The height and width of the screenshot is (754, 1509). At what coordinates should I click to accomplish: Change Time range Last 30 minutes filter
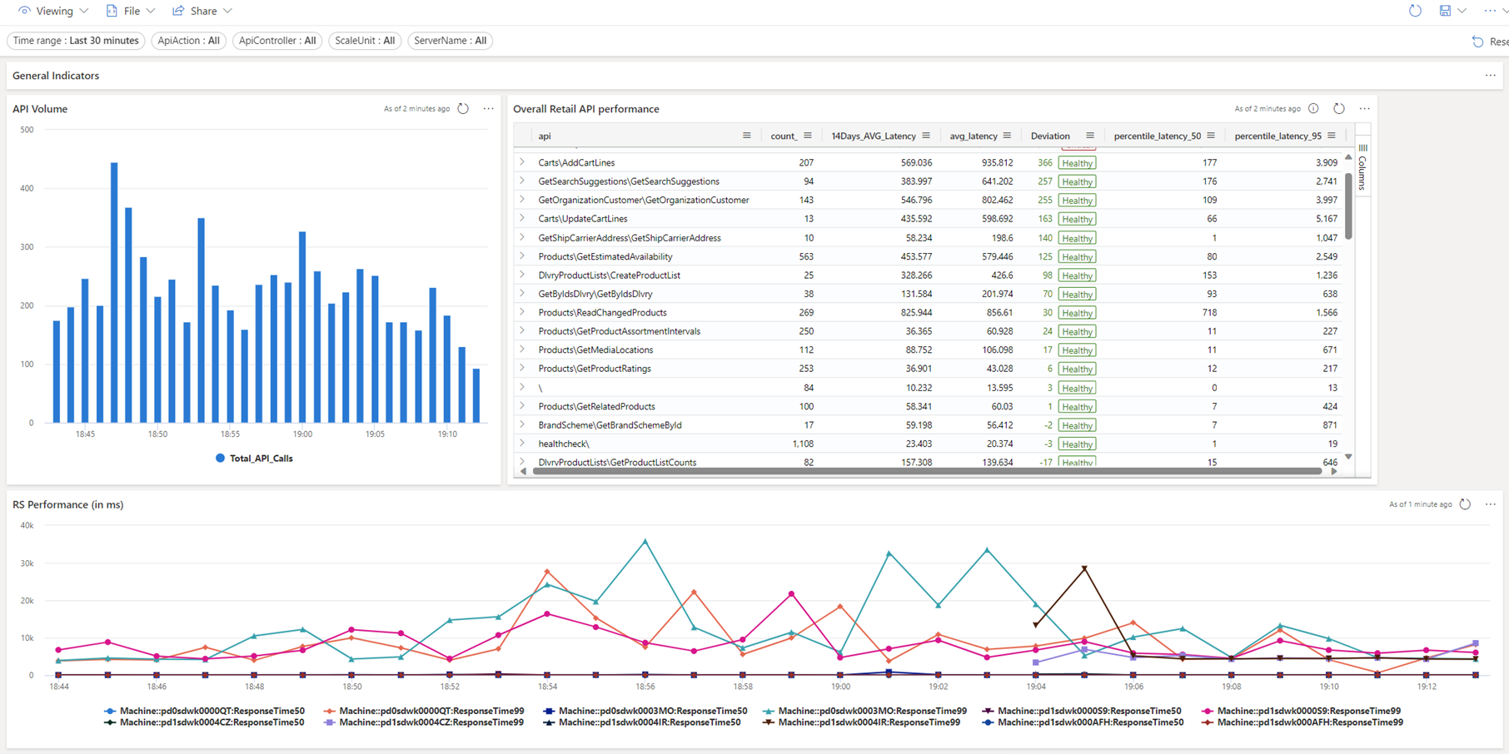(x=76, y=41)
